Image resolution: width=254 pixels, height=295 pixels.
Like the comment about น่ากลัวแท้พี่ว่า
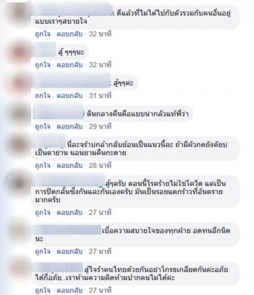(43, 127)
